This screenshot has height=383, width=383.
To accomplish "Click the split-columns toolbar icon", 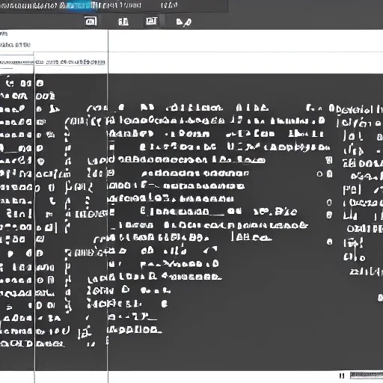I will tap(123, 22).
